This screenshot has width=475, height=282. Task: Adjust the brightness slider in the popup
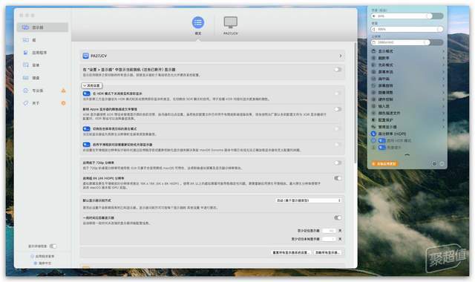pos(407,16)
